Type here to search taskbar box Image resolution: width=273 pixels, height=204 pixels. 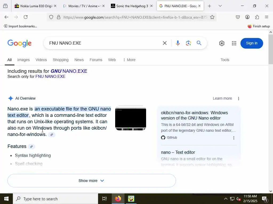pyautogui.click(x=55, y=199)
